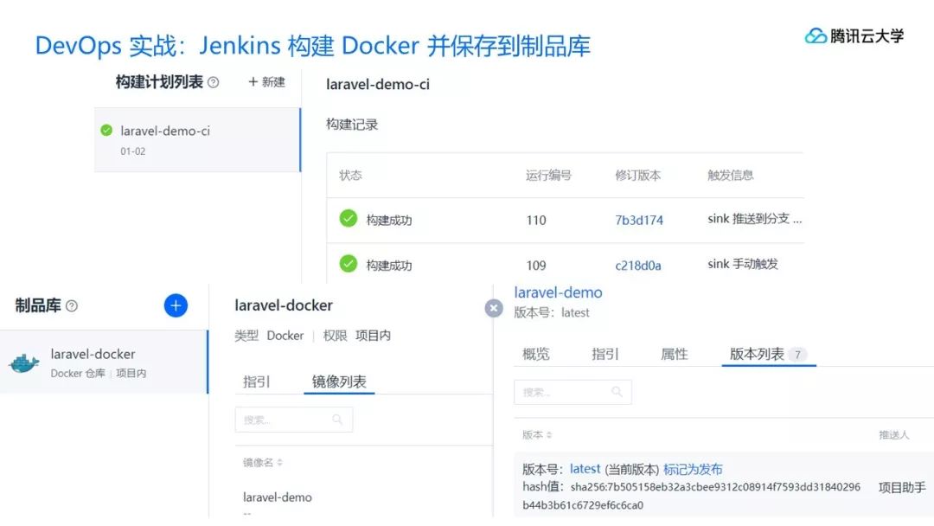
Task: Click the green success icon of laravel-demo-ci plan
Action: tap(106, 131)
